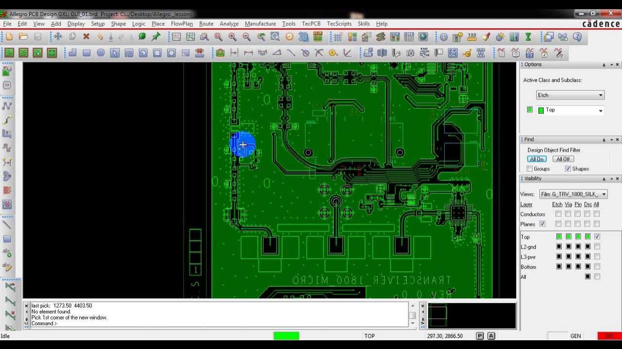Click the All Off button

click(563, 159)
